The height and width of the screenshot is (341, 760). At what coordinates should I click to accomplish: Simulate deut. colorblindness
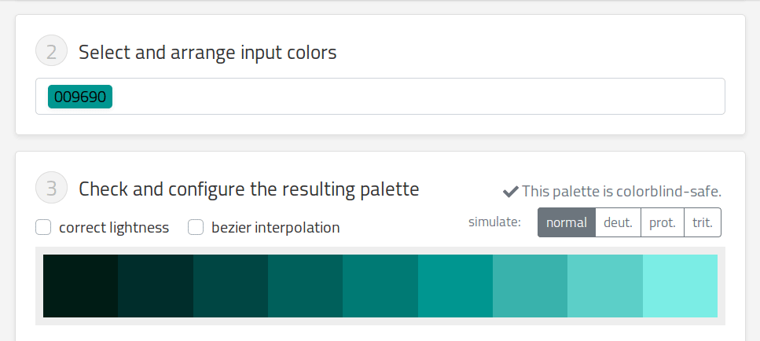click(x=618, y=222)
